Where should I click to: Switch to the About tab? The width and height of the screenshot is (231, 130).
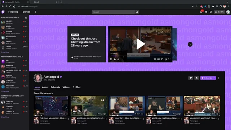coord(45,87)
